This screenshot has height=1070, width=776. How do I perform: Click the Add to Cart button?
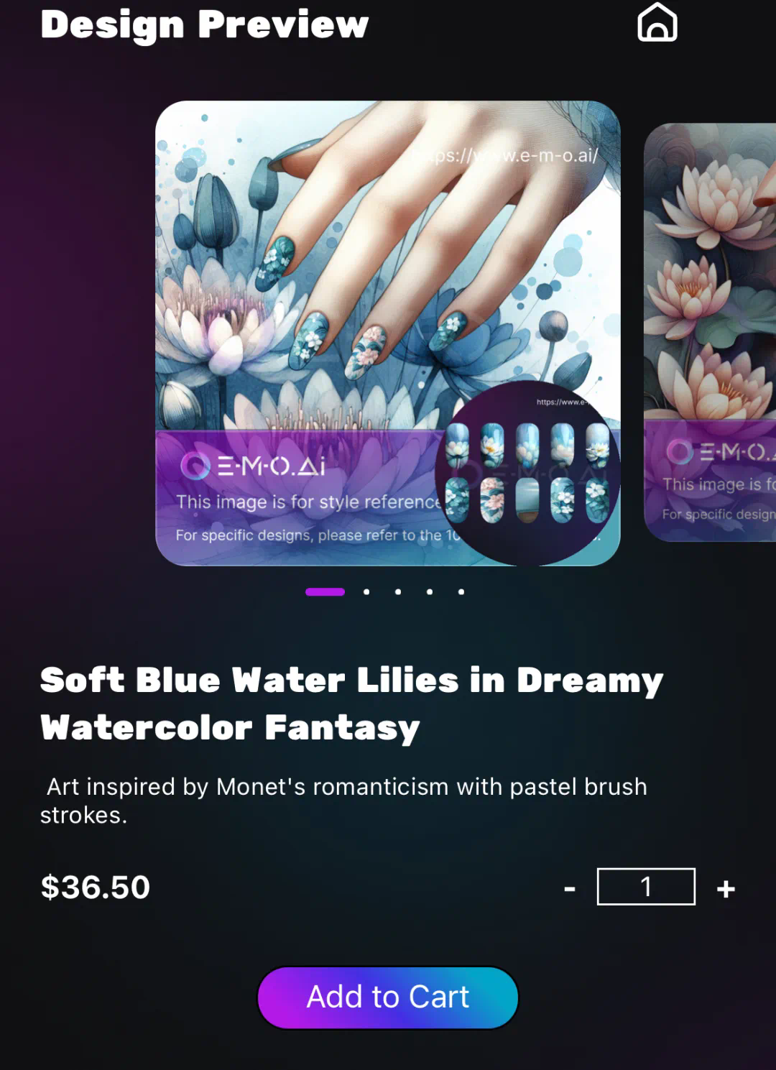click(388, 997)
